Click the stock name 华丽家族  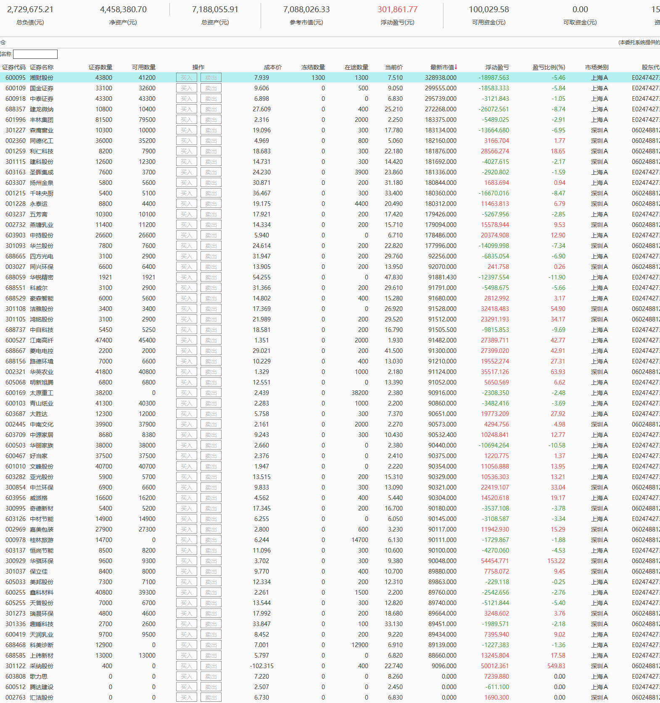(x=42, y=445)
